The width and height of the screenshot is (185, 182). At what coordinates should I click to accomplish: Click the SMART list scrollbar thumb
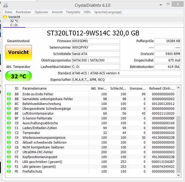(178, 144)
